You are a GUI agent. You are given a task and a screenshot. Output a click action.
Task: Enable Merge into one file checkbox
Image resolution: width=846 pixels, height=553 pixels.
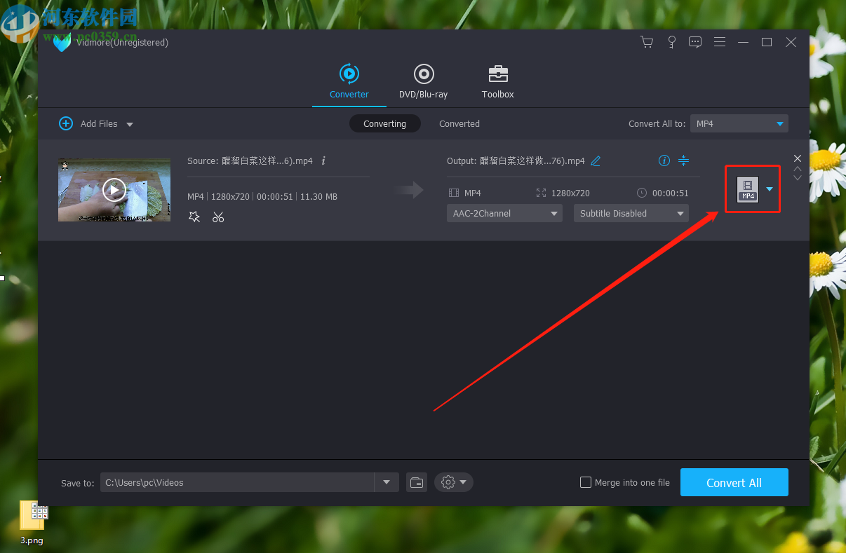click(x=586, y=482)
